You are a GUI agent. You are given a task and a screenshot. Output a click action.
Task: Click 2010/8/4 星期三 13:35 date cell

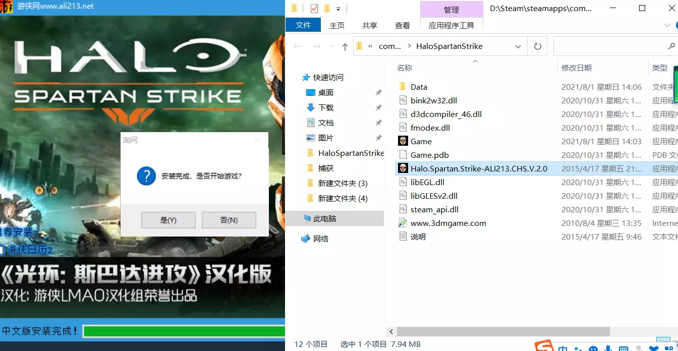point(601,223)
